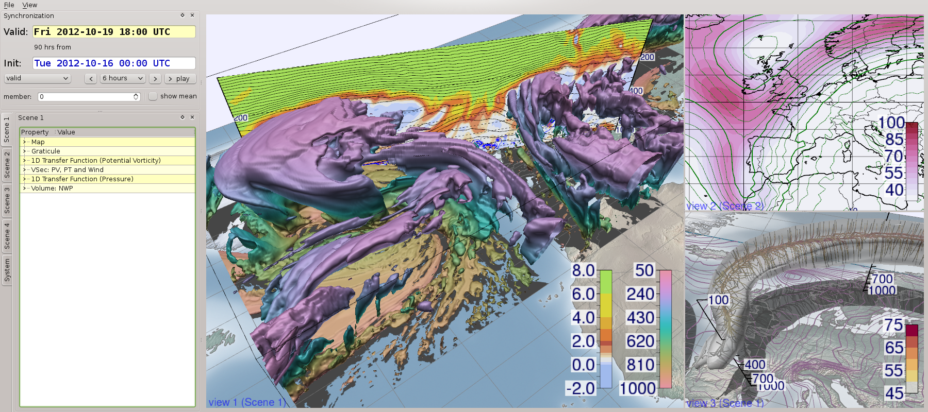Expand the Volume: NWP tree item
Screen dimensions: 928x412
pyautogui.click(x=24, y=188)
